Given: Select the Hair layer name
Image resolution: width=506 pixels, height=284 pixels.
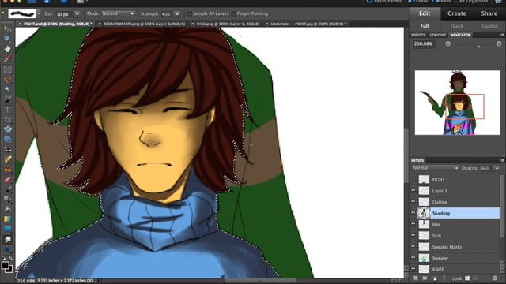Looking at the screenshot, I should (436, 224).
